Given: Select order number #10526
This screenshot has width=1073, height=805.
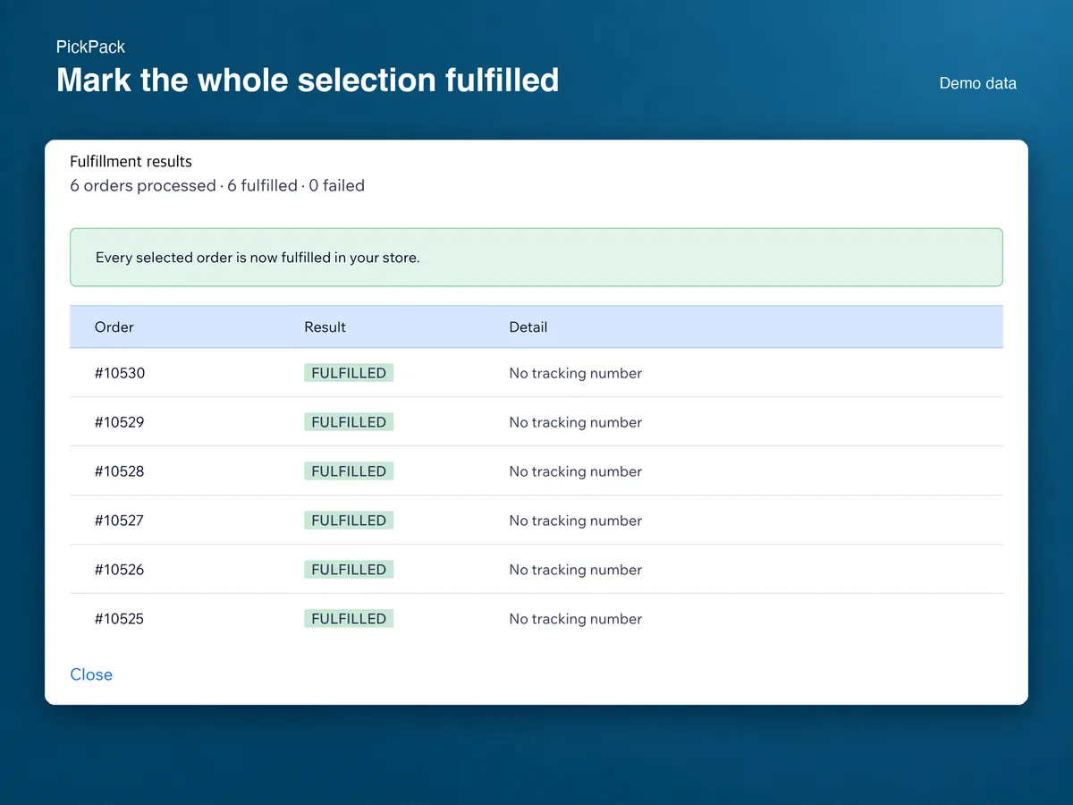Looking at the screenshot, I should coord(120,570).
